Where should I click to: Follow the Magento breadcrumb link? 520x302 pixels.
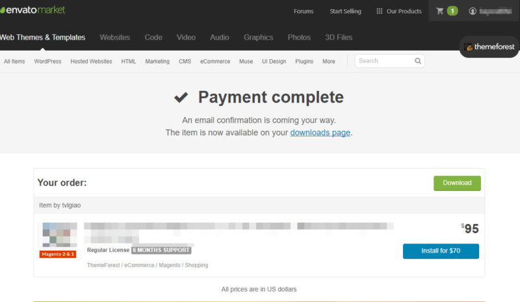170,265
